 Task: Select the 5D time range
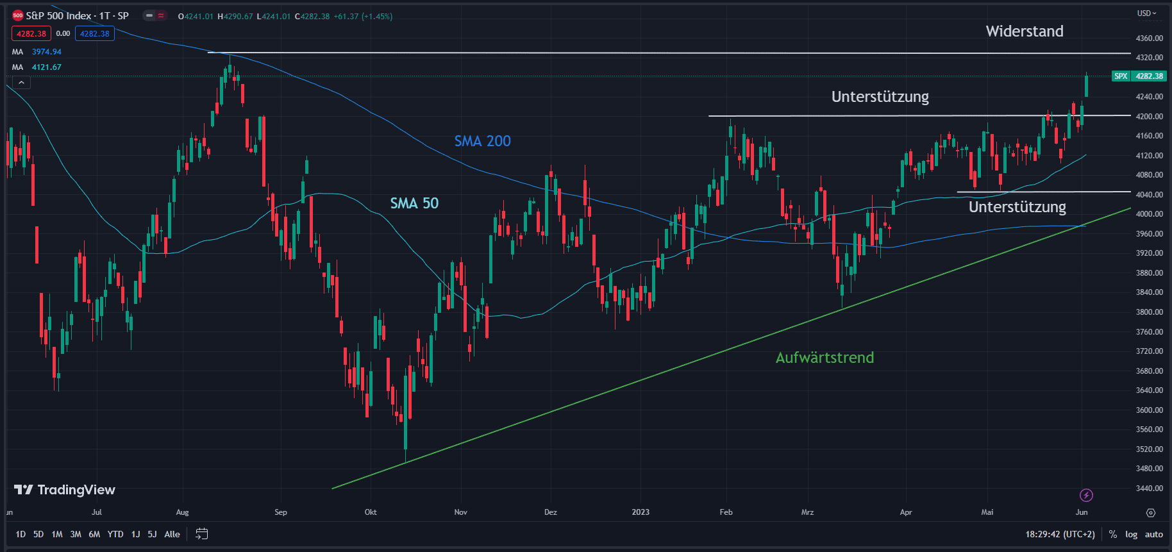[x=38, y=534]
